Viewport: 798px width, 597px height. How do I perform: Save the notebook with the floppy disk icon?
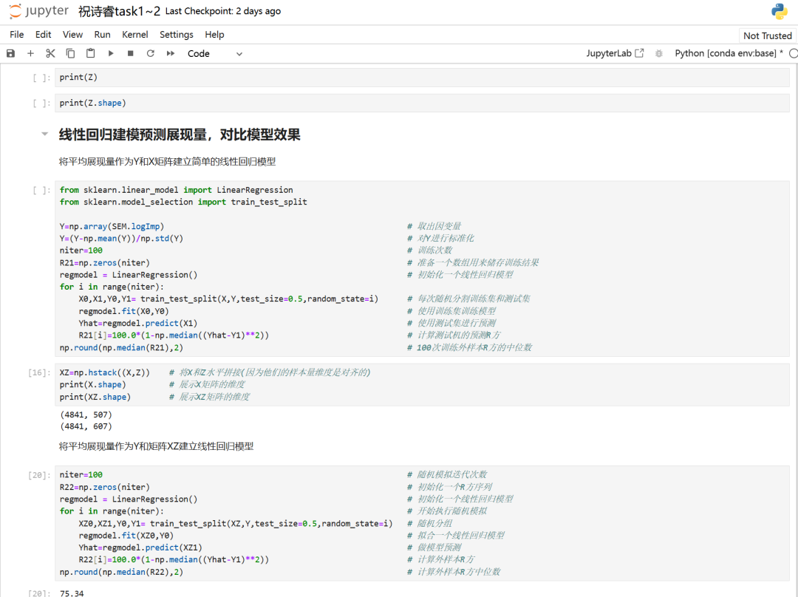tap(10, 53)
